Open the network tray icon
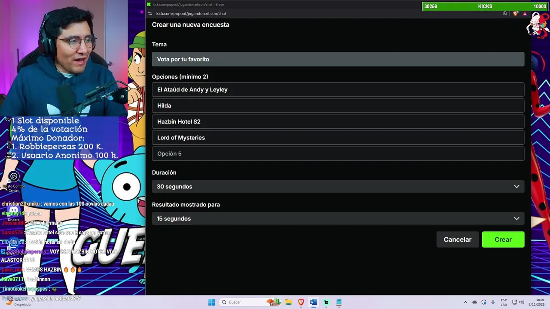The height and width of the screenshot is (309, 550). click(515, 302)
